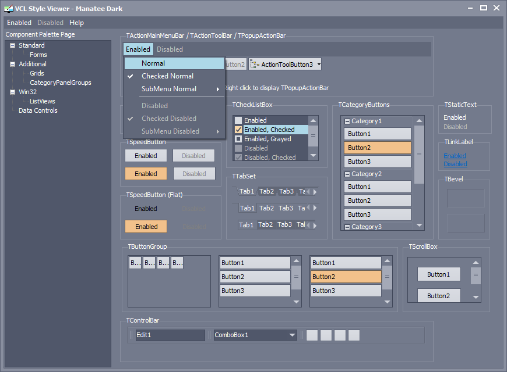Image resolution: width=507 pixels, height=372 pixels.
Task: Select ListViews tree item
Action: click(42, 101)
